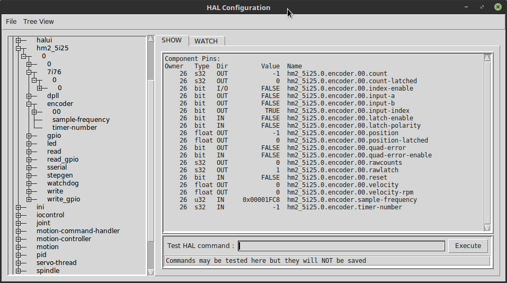Select the hm2_5i25 label in tree
This screenshot has width=507, height=283.
[x=52, y=48]
